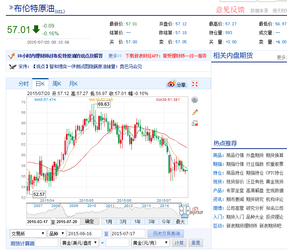
Task: Open 期货入门 link
Action: 235,217
